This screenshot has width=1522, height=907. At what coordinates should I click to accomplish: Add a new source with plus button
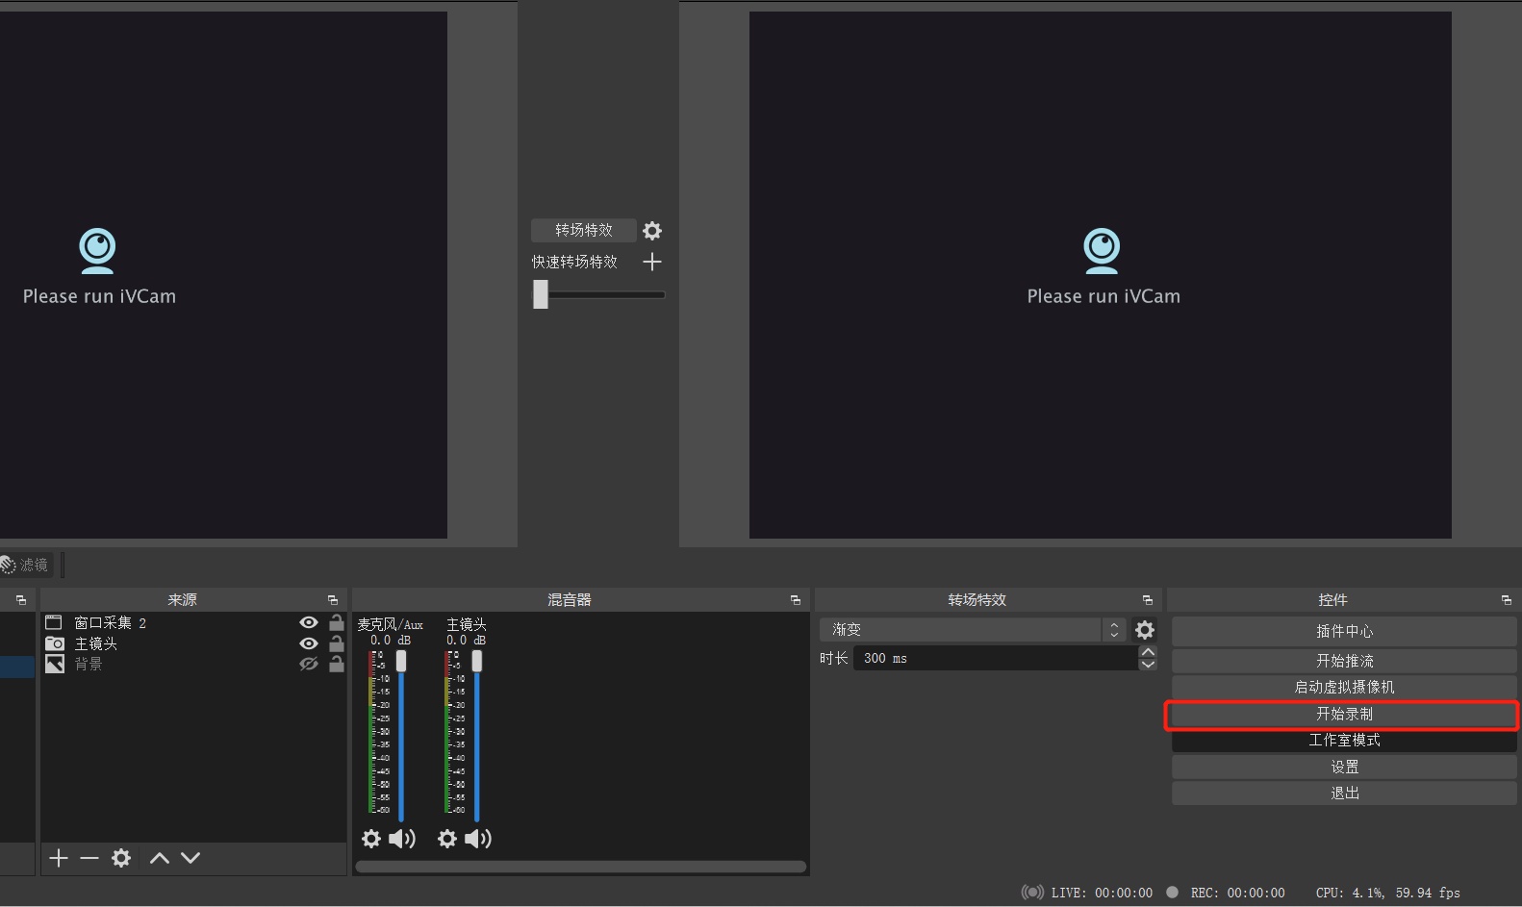59,858
